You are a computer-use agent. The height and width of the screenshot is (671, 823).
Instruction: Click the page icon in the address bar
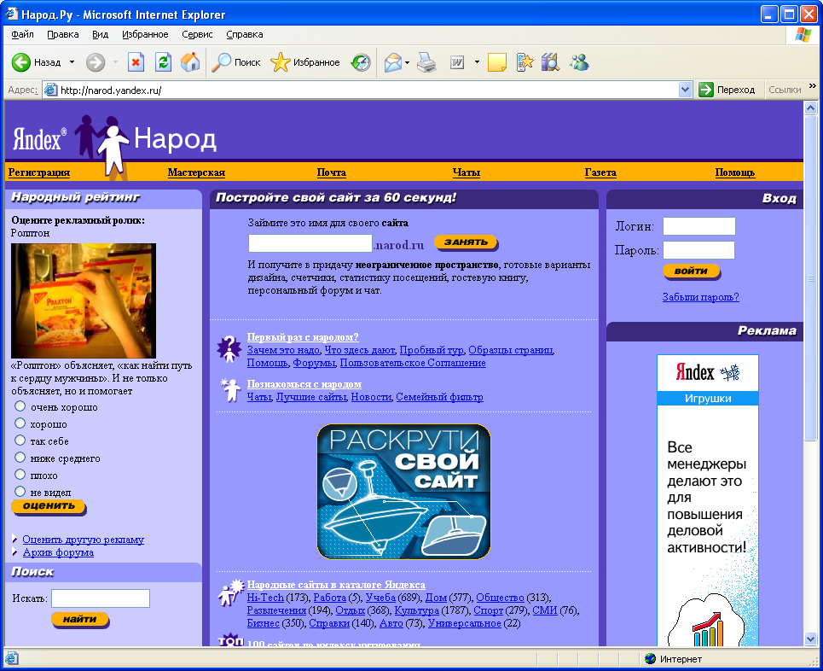(51, 90)
